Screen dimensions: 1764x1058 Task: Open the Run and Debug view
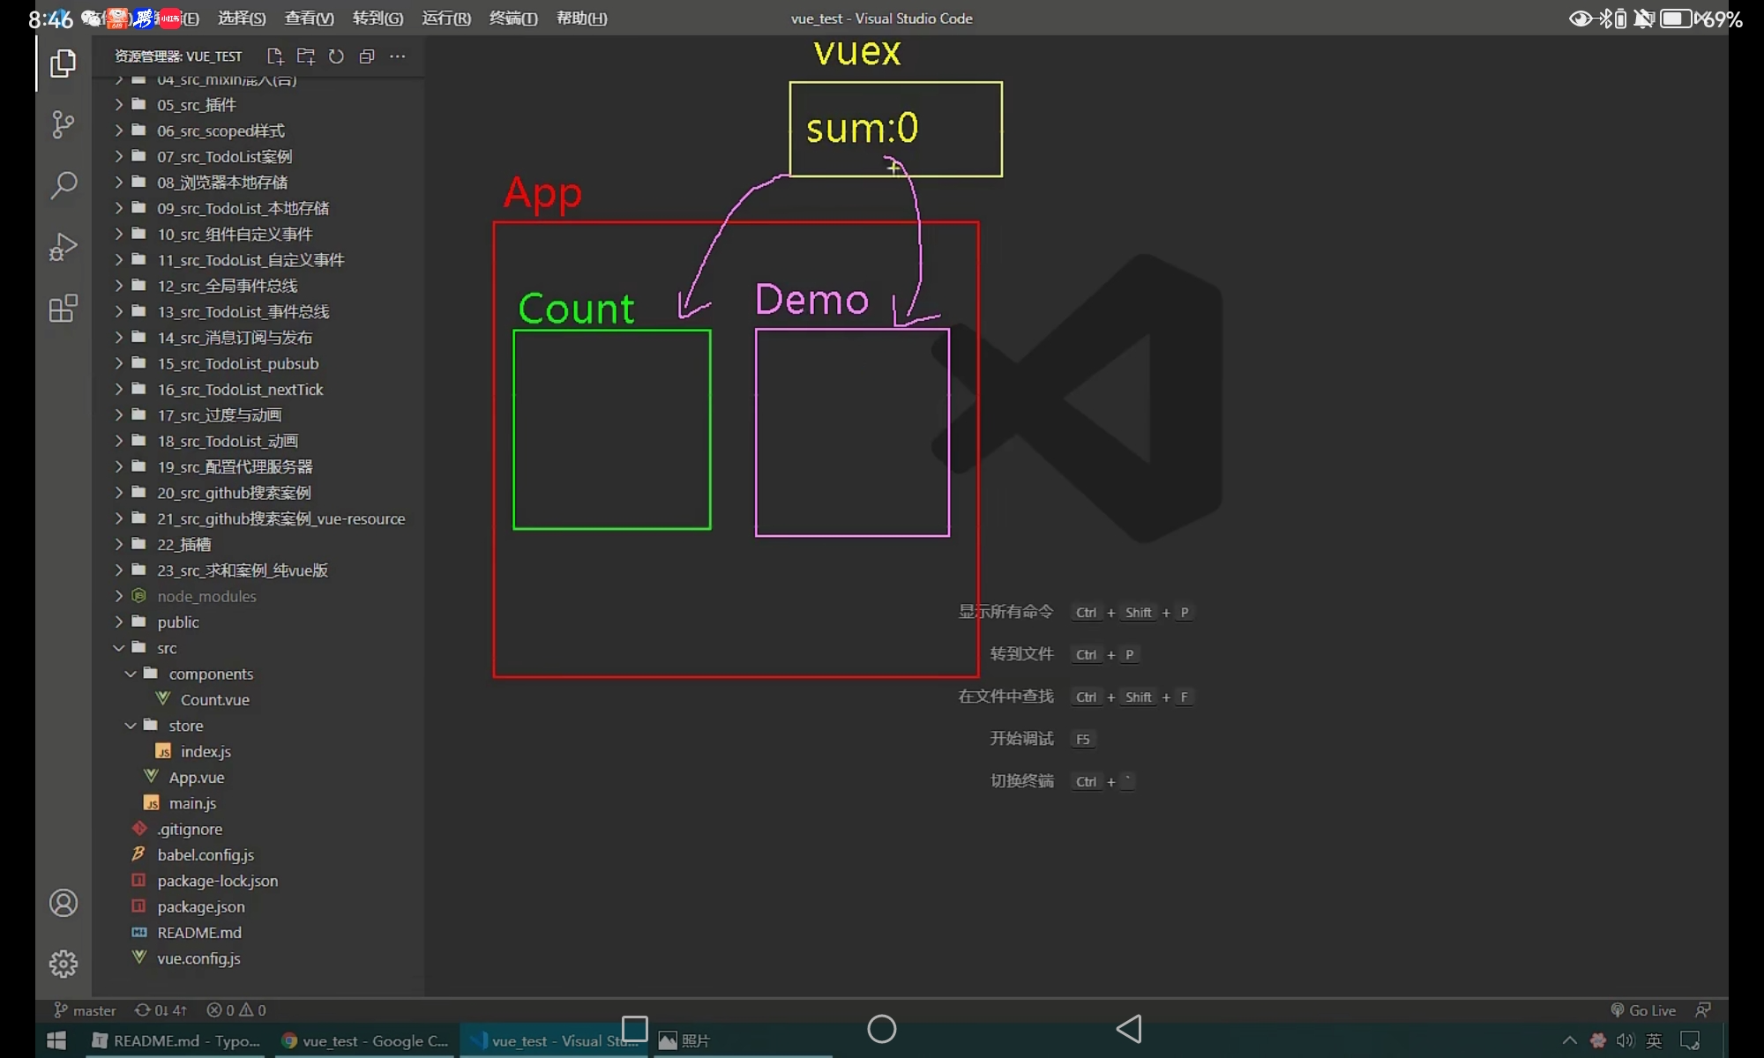pyautogui.click(x=63, y=247)
